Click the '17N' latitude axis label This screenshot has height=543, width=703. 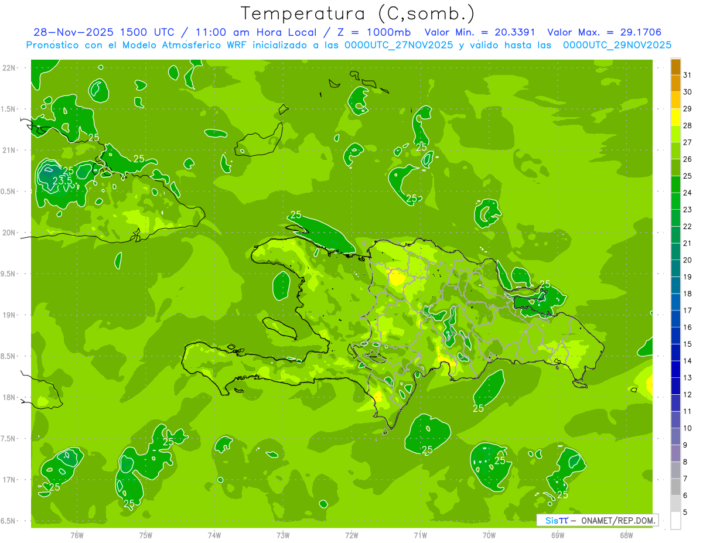pos(9,480)
